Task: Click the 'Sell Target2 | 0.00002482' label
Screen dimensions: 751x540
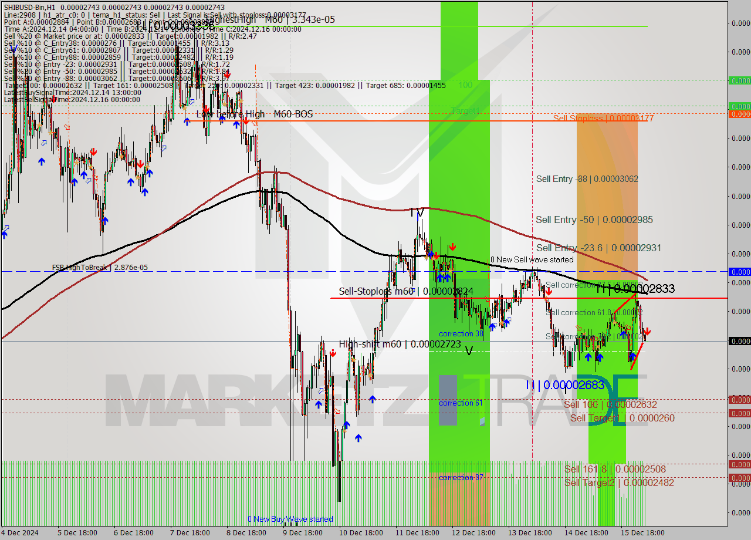Action: point(619,483)
